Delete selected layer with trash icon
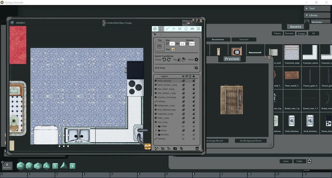Image resolution: width=332 pixels, height=178 pixels. [197, 149]
